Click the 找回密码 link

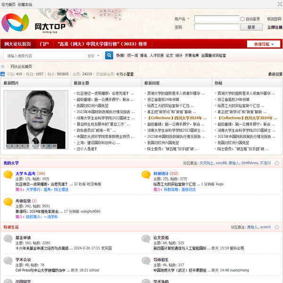[x=274, y=19]
